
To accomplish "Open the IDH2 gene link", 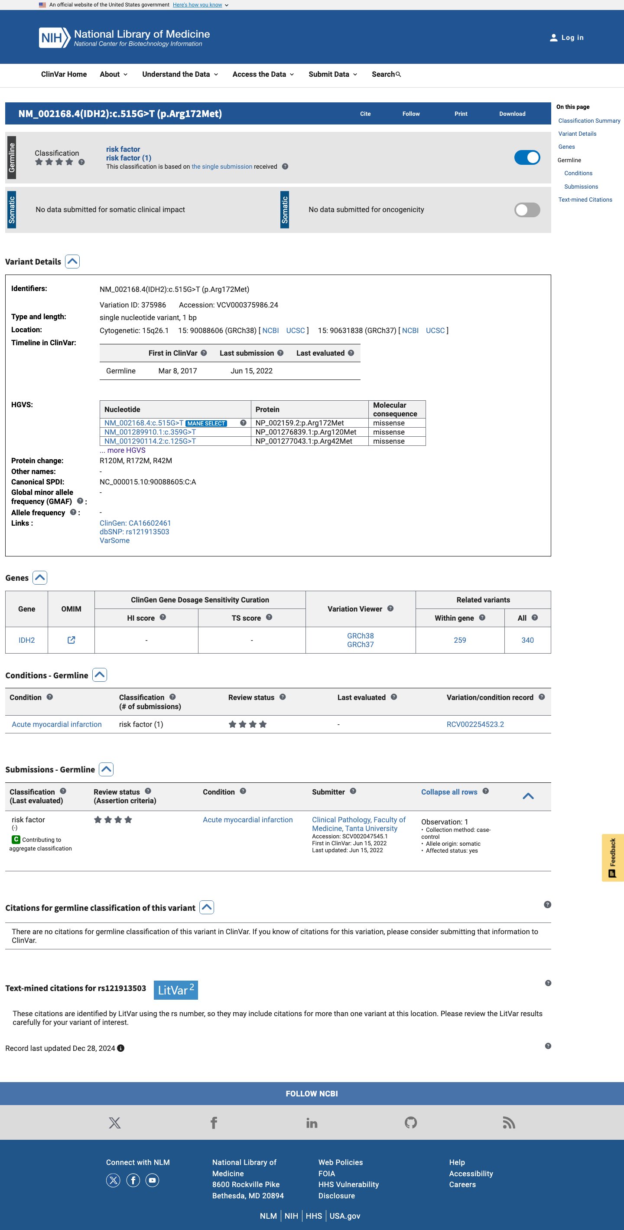I will [27, 640].
